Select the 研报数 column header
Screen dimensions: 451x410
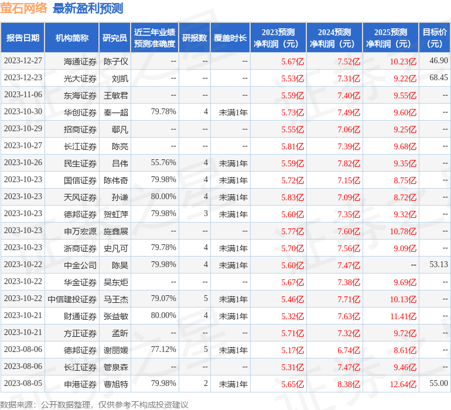coord(194,37)
